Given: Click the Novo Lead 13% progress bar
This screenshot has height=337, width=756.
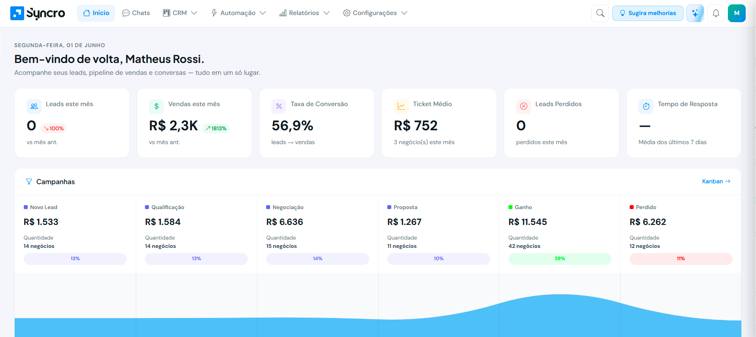Looking at the screenshot, I should tap(75, 259).
